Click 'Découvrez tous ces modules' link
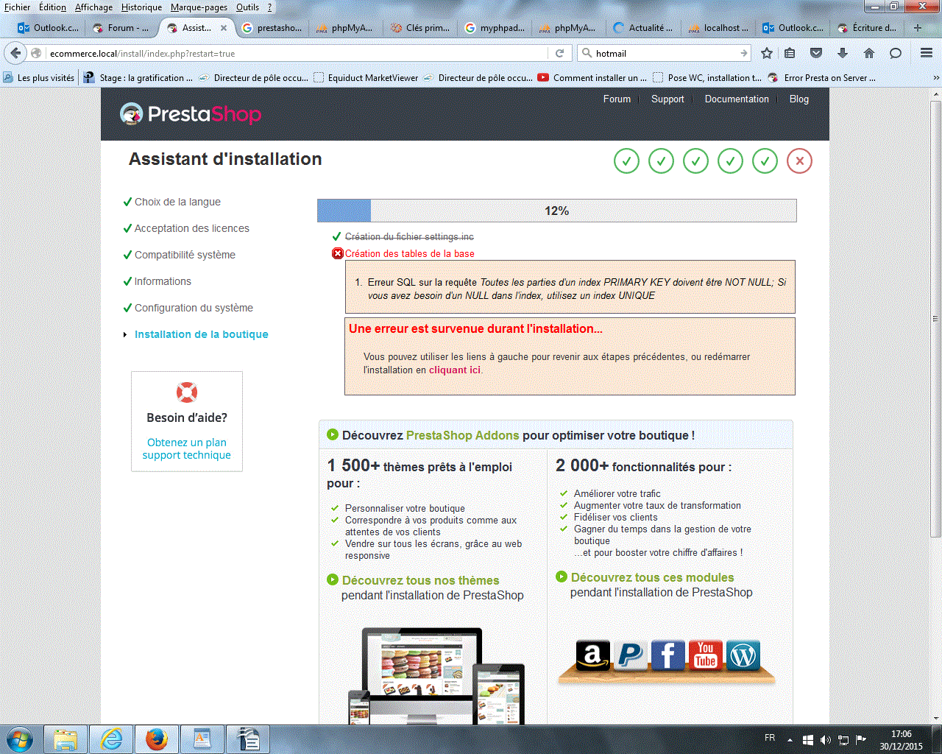Viewport: 942px width, 754px height. pyautogui.click(x=653, y=577)
